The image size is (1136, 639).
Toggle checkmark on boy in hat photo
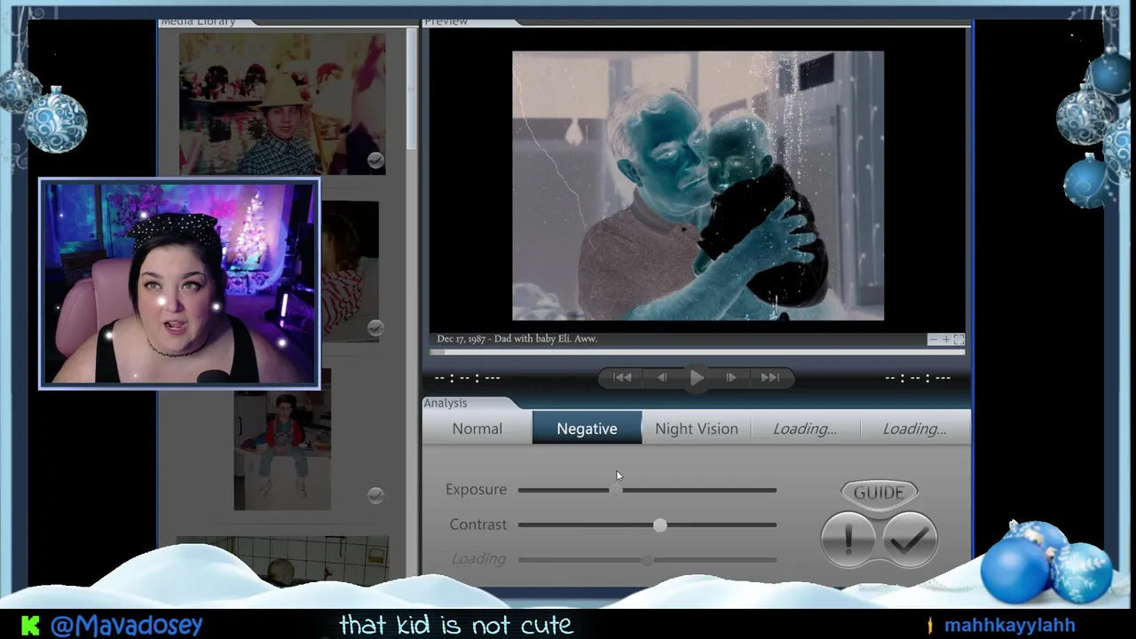click(x=375, y=161)
